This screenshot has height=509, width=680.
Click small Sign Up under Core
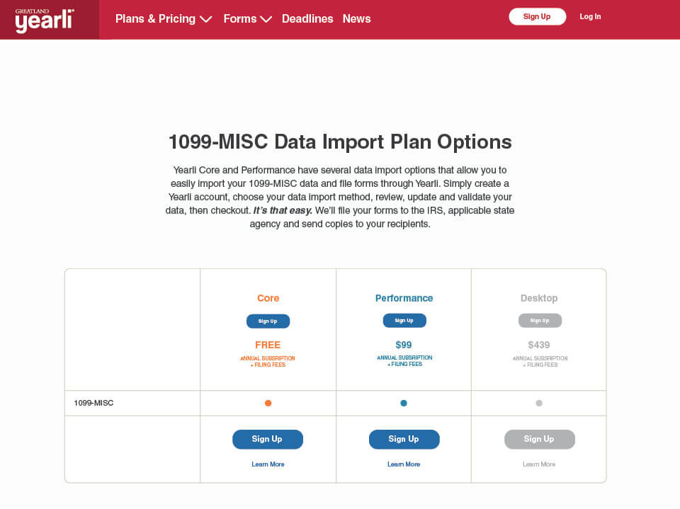click(268, 321)
